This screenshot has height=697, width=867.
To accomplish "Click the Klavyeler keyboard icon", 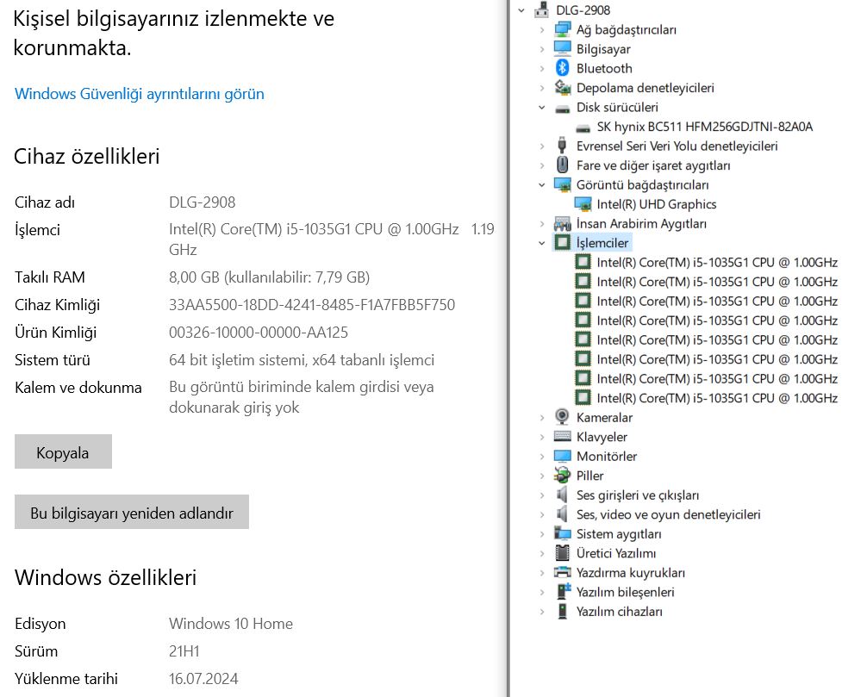I will [562, 437].
